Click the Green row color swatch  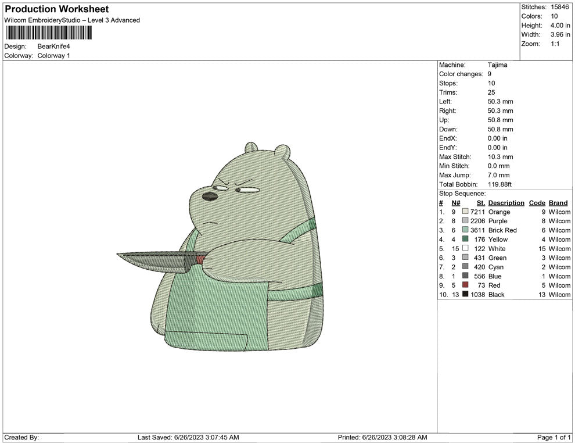pyautogui.click(x=465, y=258)
